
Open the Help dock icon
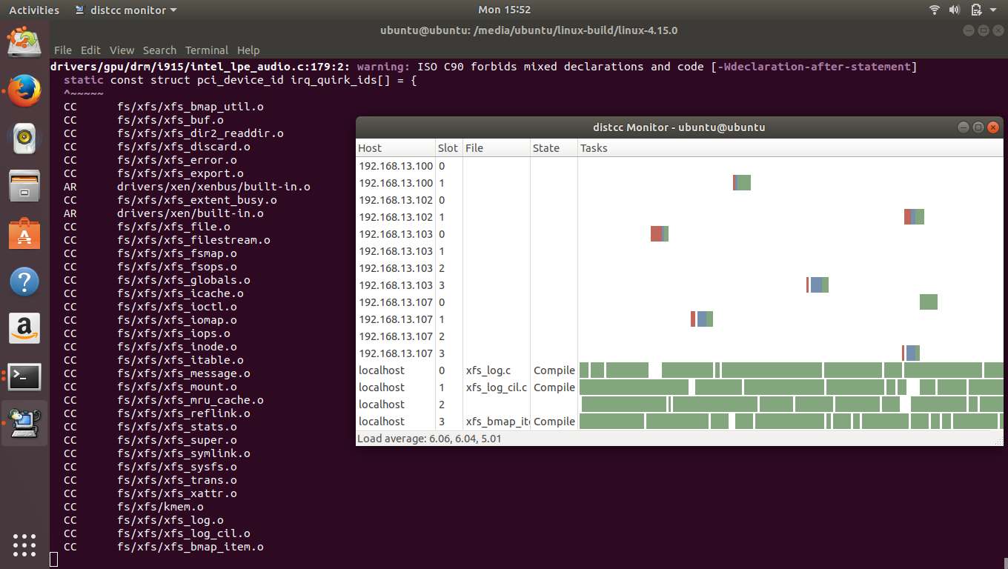pos(24,282)
